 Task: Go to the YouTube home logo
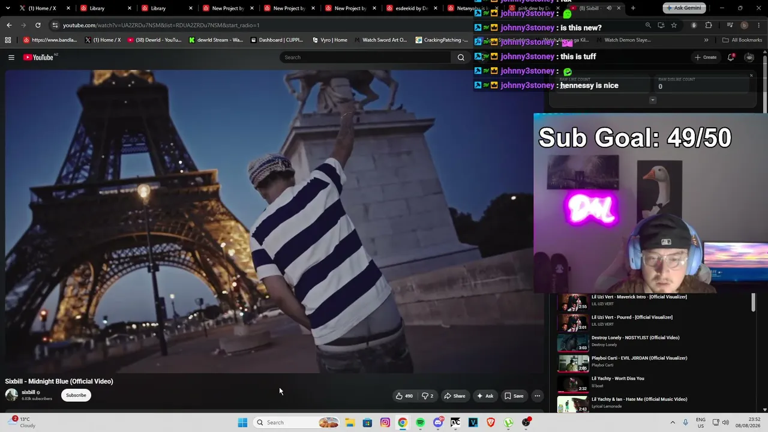pyautogui.click(x=38, y=58)
